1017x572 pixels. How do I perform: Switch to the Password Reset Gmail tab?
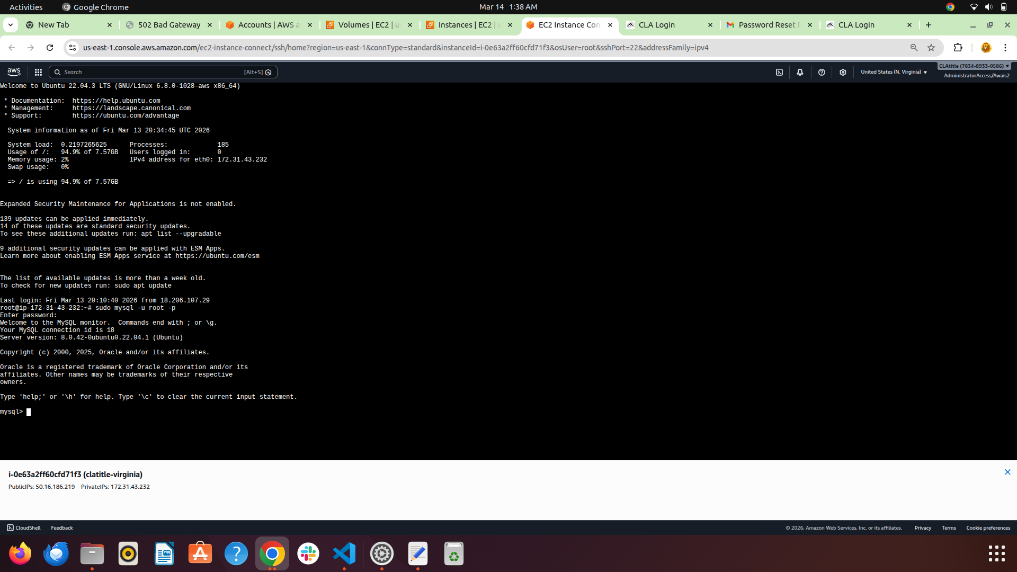[770, 25]
